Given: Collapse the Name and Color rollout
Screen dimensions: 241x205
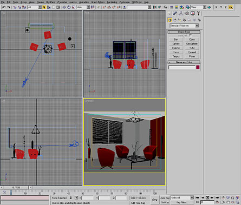Looking at the screenshot, I should point(184,62).
